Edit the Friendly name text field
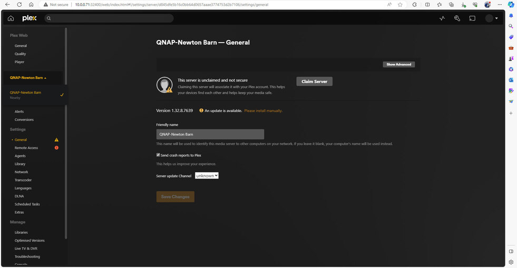The image size is (517, 268). coord(210,134)
